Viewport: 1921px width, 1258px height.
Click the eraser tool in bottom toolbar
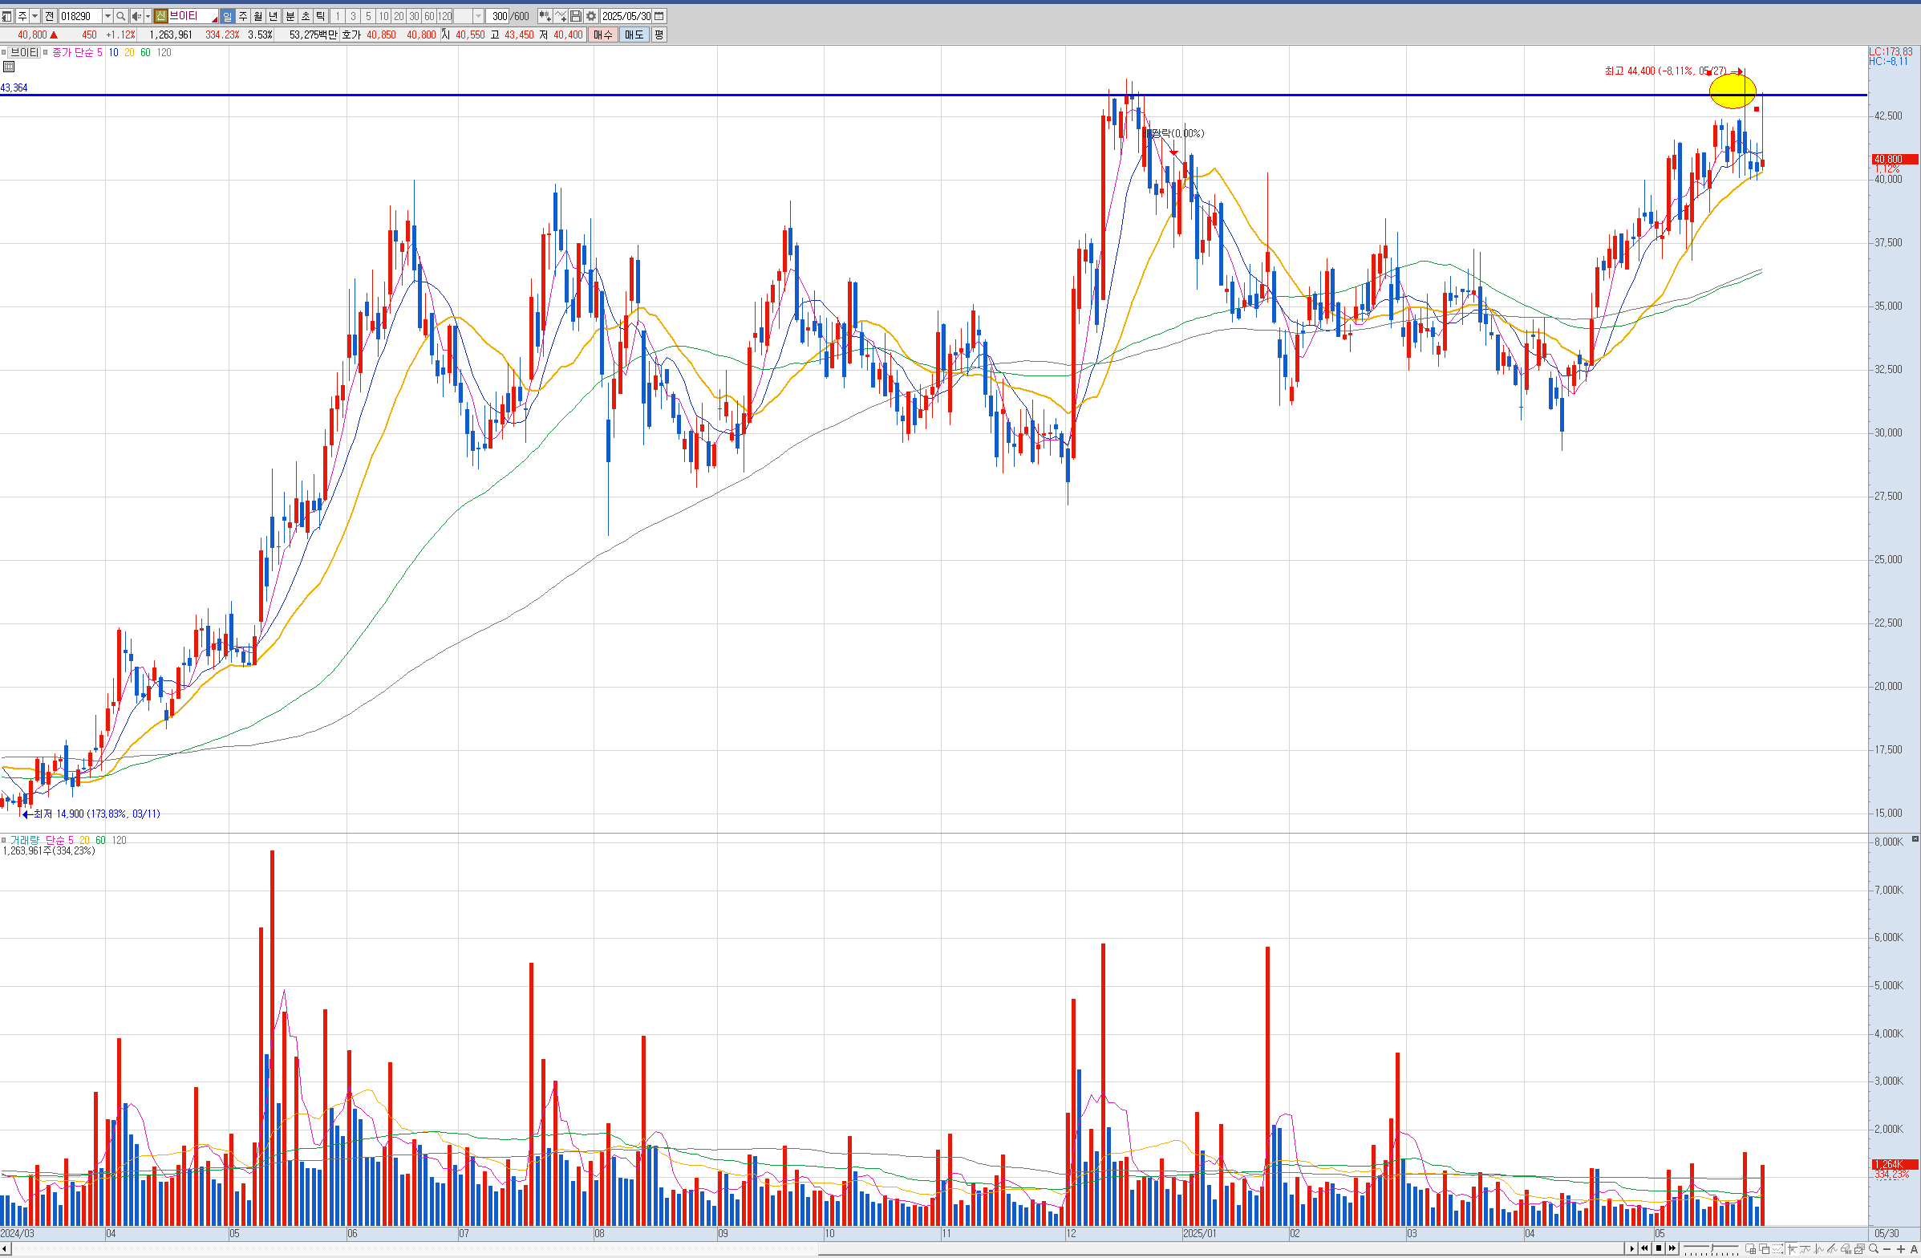click(x=1846, y=1249)
